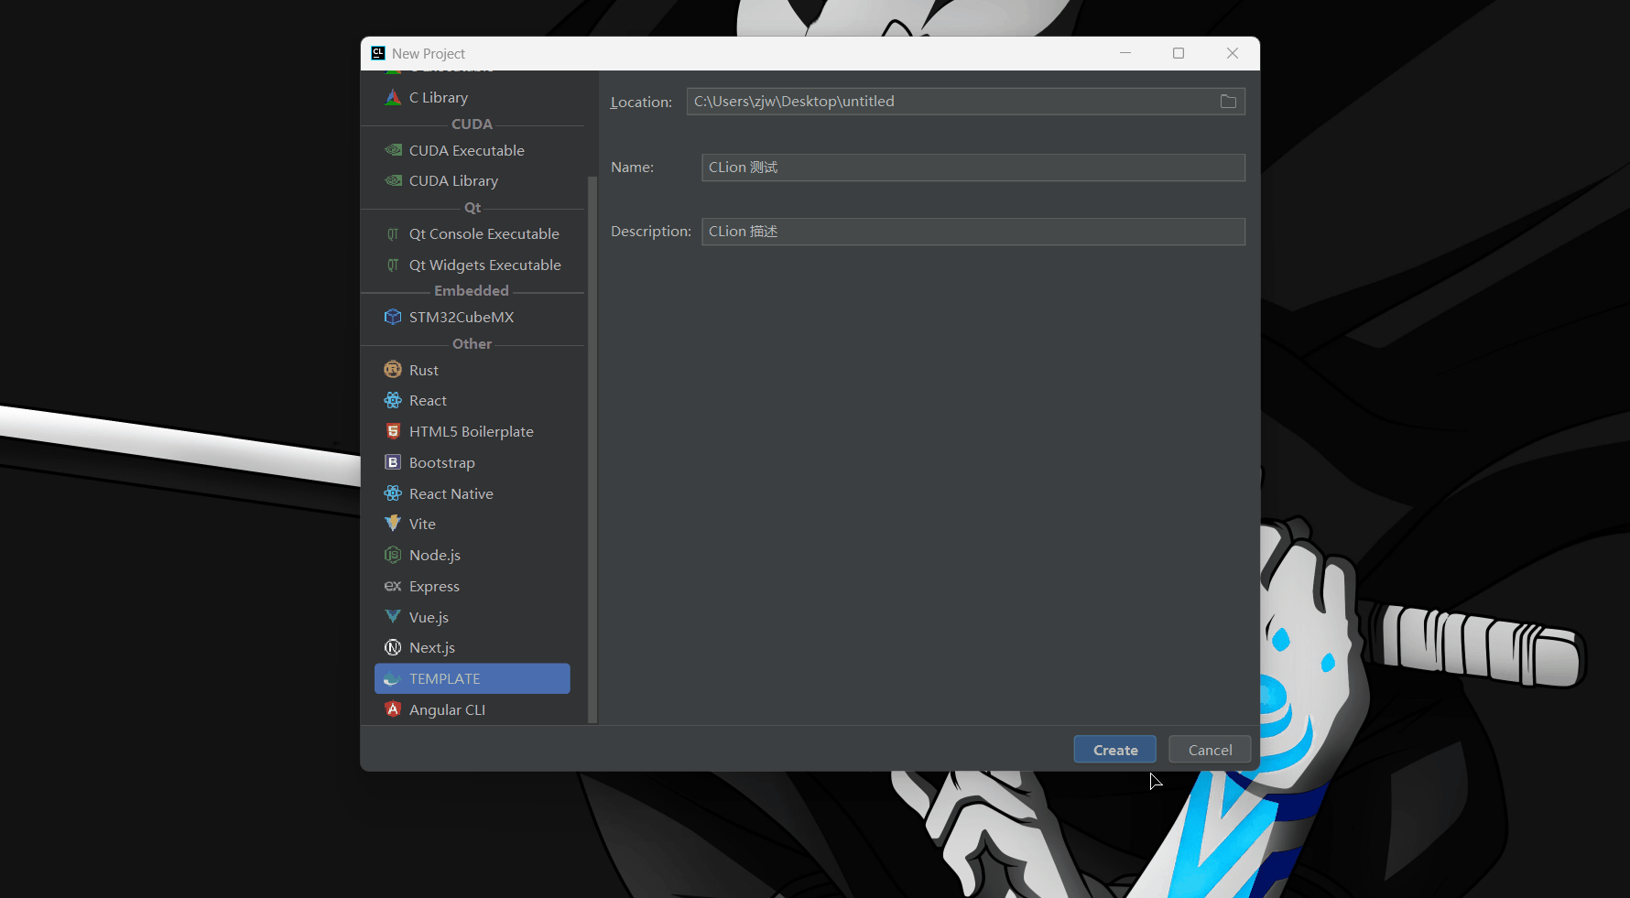Click the Cancel button
Image resolution: width=1630 pixels, height=898 pixels.
click(1210, 750)
